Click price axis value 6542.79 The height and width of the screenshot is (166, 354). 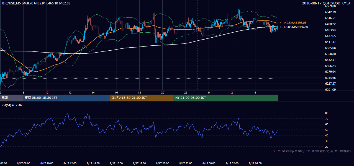330,12
